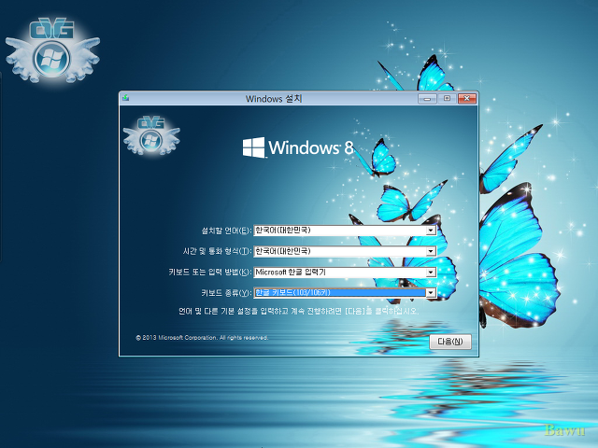Select the 한국어(대한민국) field for 시간 및 통화 형식
The height and width of the screenshot is (448, 598).
[x=345, y=251]
